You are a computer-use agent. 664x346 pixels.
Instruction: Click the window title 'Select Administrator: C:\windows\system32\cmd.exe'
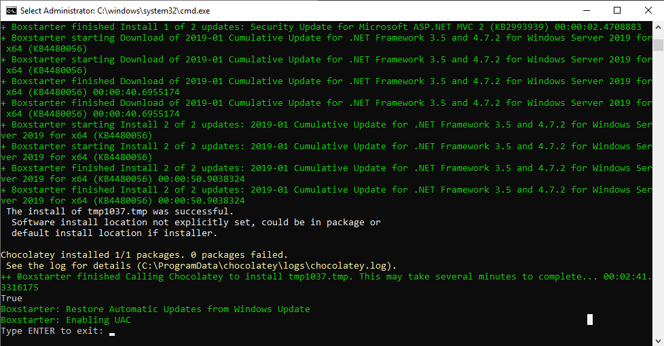(x=115, y=11)
